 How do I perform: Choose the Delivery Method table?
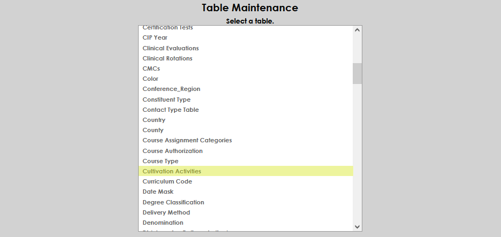point(166,212)
